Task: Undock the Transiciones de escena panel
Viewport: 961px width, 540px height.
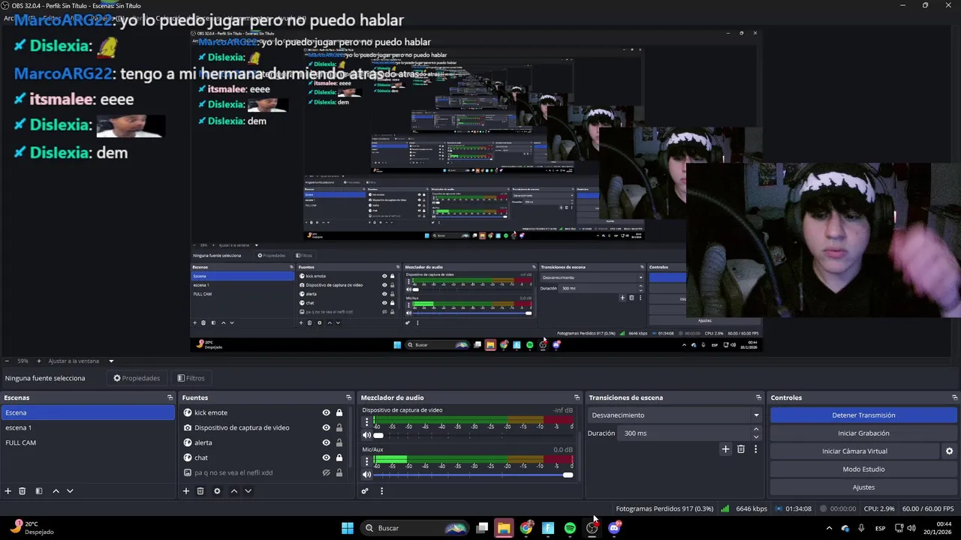Action: tap(758, 397)
